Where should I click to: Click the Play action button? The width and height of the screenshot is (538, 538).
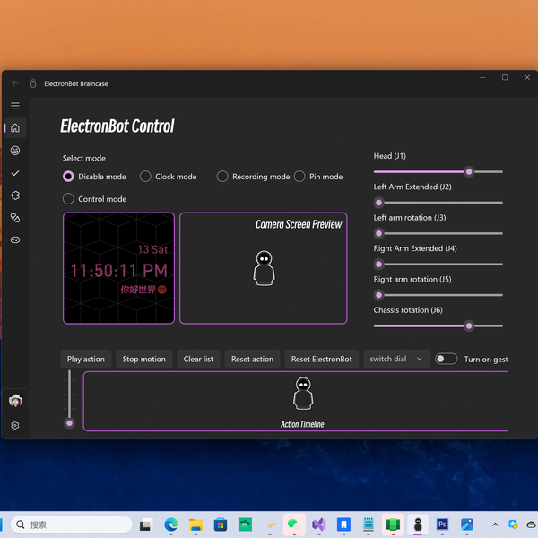click(x=86, y=359)
